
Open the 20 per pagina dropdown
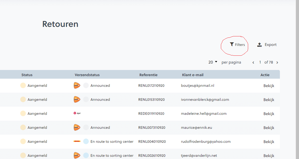tap(213, 62)
